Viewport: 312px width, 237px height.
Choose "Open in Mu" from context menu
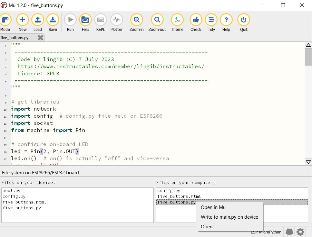[213, 207]
